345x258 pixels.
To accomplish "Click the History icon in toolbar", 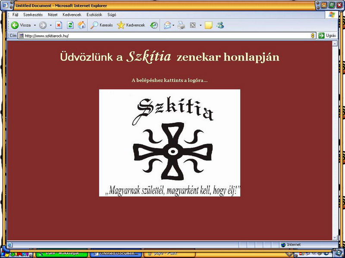I will 154,25.
